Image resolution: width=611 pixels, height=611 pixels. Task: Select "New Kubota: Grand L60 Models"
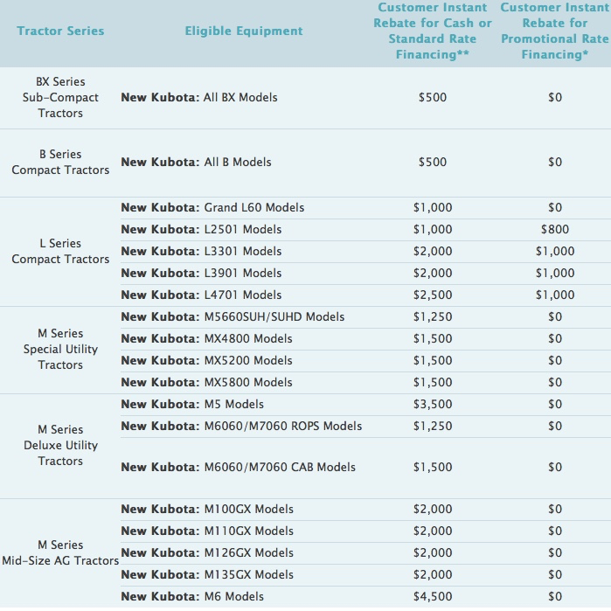212,208
